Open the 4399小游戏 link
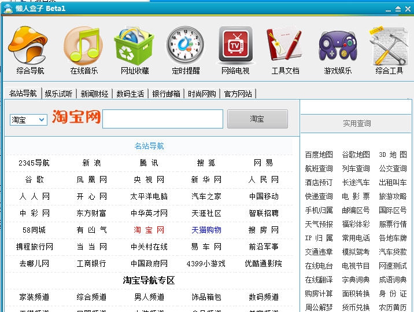The width and height of the screenshot is (414, 312). click(x=206, y=263)
